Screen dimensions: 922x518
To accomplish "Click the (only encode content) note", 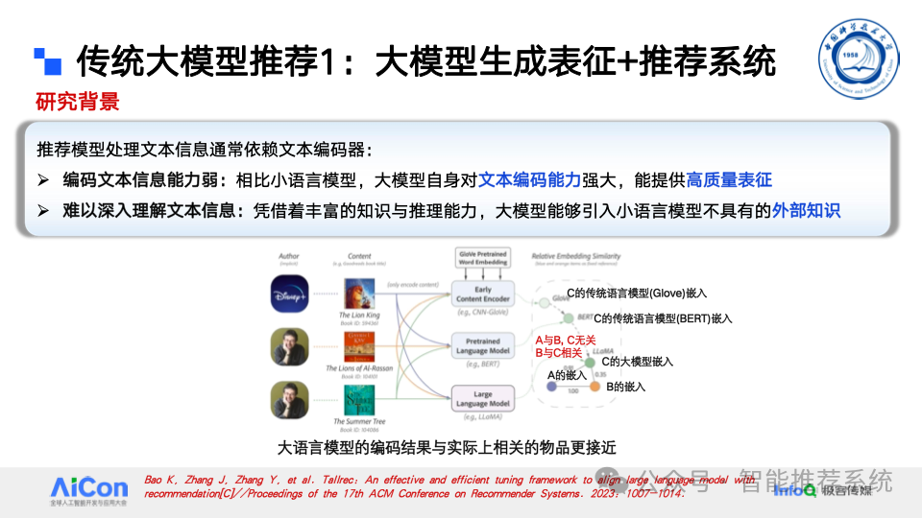I will [x=413, y=285].
